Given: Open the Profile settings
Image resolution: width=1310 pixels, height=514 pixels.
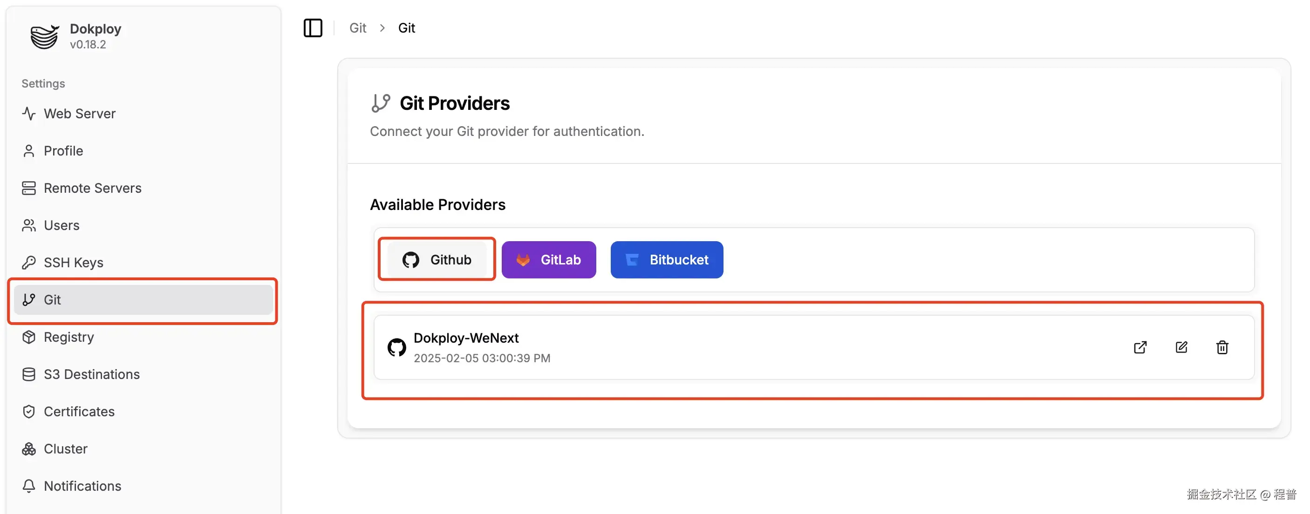Looking at the screenshot, I should (x=63, y=150).
